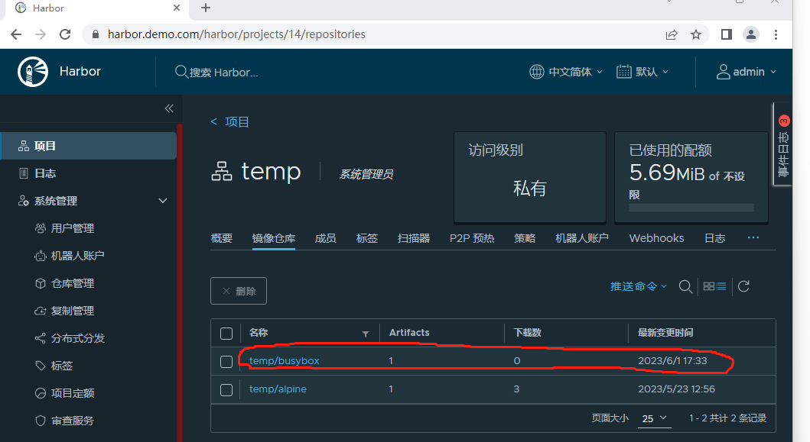The image size is (810, 442).
Task: Open the 中文简体 language dropdown
Action: tap(566, 72)
